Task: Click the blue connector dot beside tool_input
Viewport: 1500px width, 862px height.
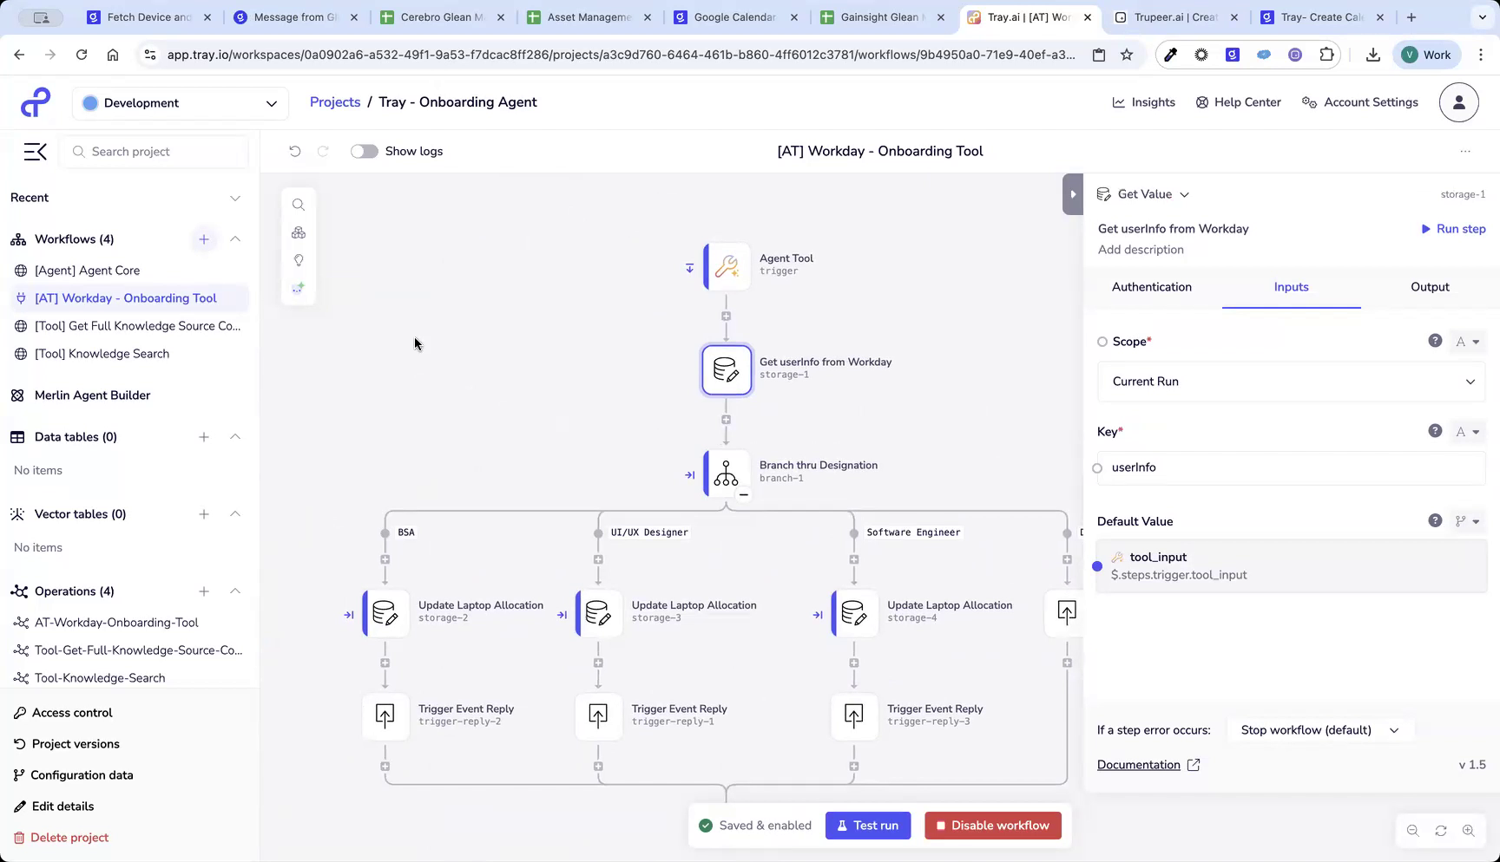Action: click(1097, 566)
